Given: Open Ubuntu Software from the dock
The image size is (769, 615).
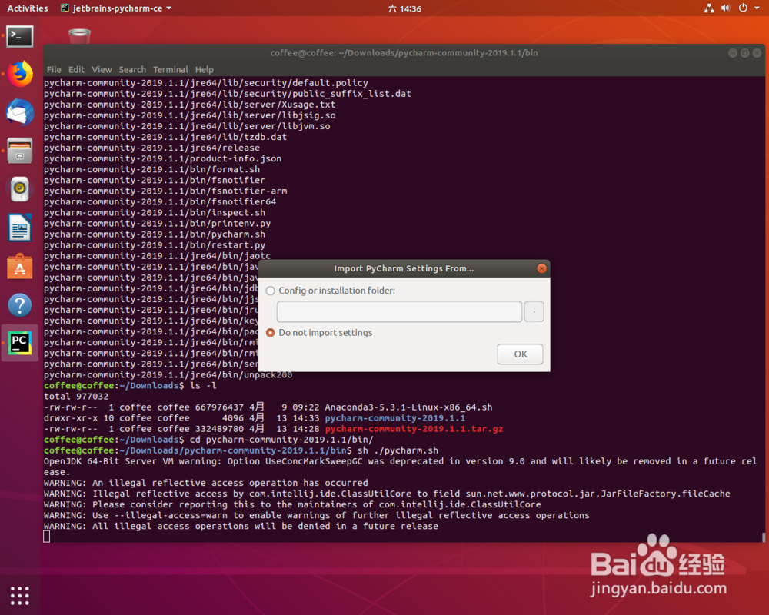Looking at the screenshot, I should (x=20, y=266).
